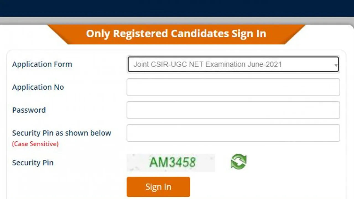Focus the Application No input field
Screen dimensions: 354x199
coord(233,87)
